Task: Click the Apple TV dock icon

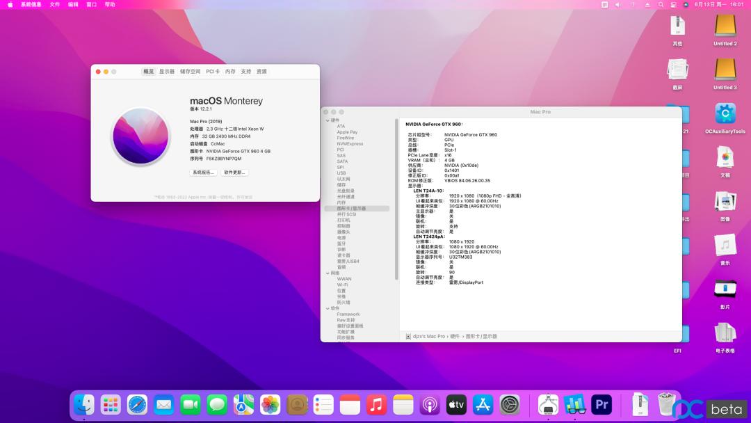Action: (456, 404)
